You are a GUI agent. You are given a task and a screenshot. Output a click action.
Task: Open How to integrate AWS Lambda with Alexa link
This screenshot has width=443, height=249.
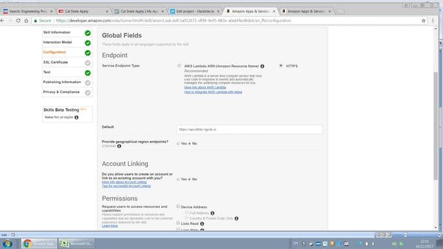pyautogui.click(x=213, y=92)
